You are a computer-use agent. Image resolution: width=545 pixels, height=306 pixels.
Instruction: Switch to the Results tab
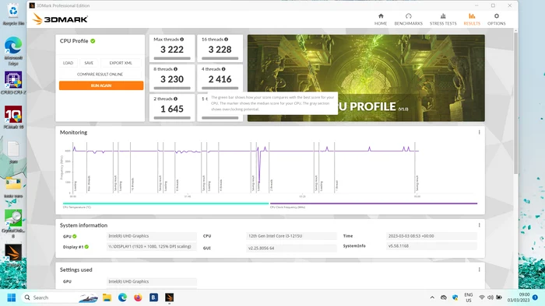coord(472,19)
